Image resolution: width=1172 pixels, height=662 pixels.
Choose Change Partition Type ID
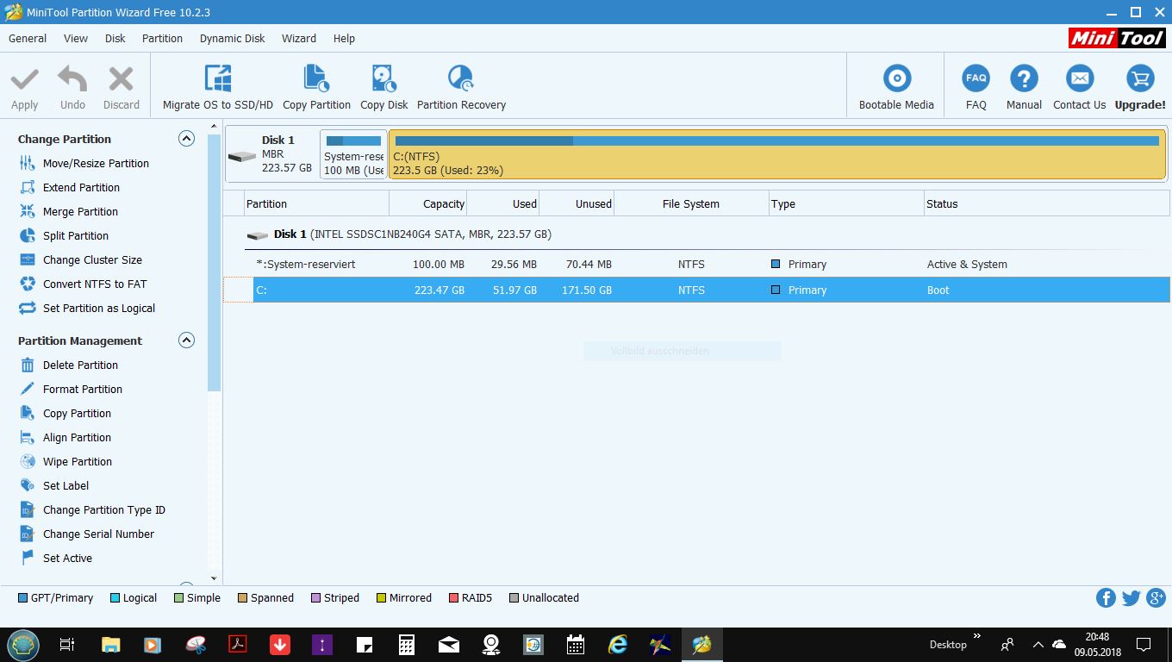104,509
